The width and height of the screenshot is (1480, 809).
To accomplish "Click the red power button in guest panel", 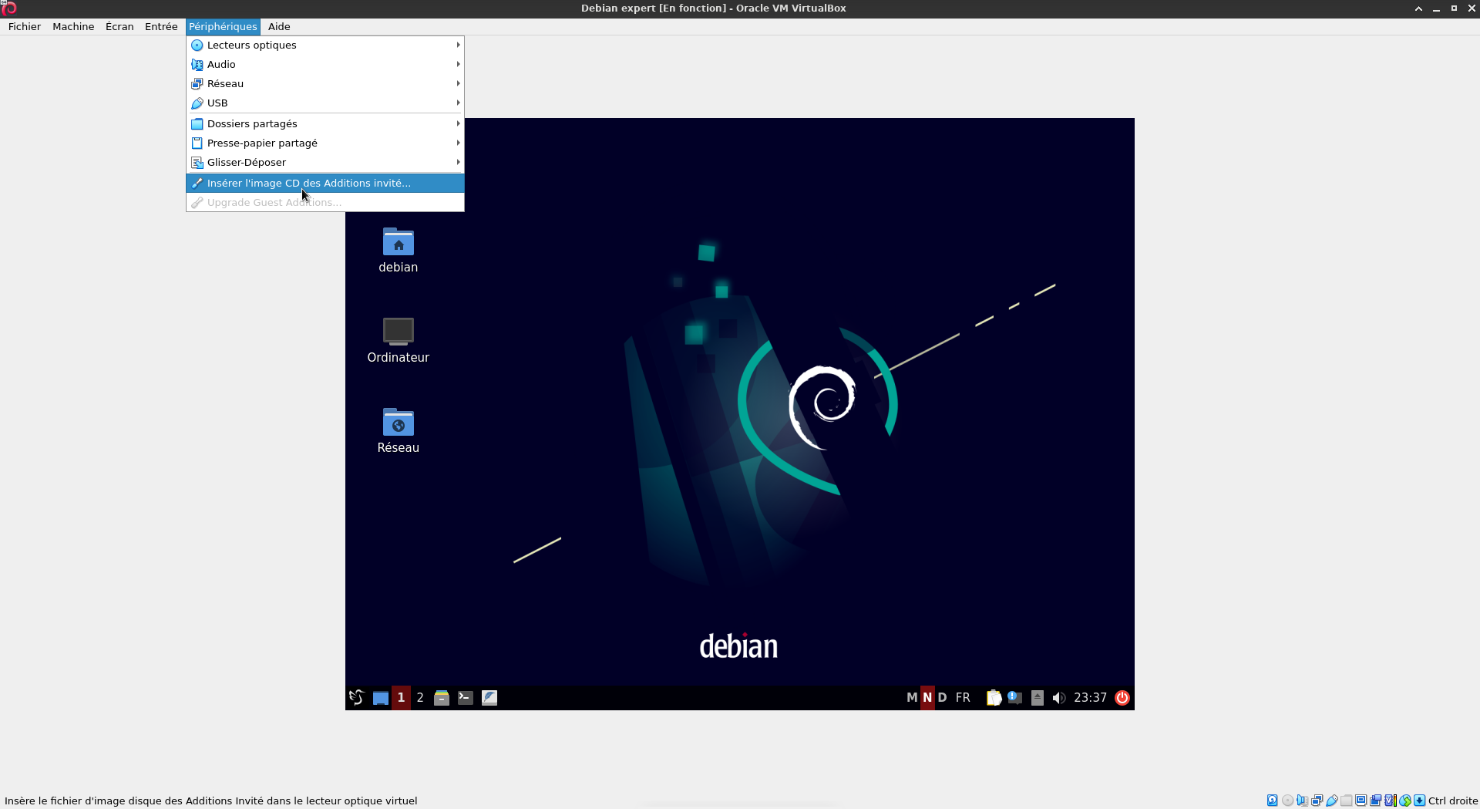I will [x=1122, y=697].
